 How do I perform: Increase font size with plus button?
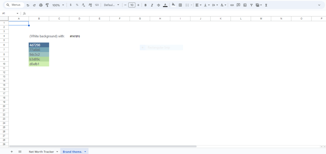point(138,5)
